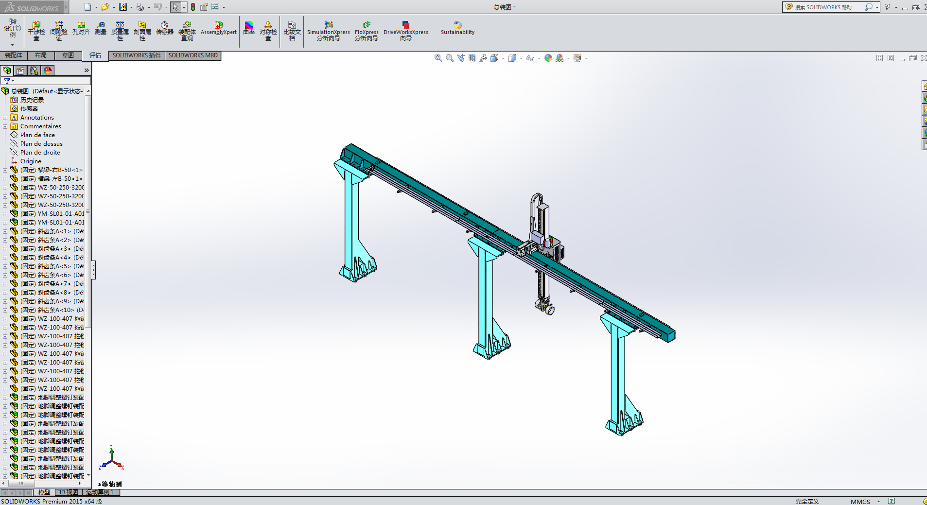
Task: Switch to the SOLIDWORKS MBD tab
Action: pos(193,55)
